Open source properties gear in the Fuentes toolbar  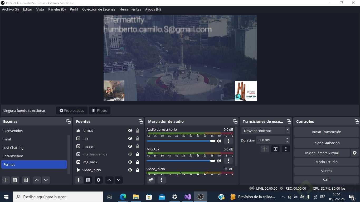[x=99, y=180]
